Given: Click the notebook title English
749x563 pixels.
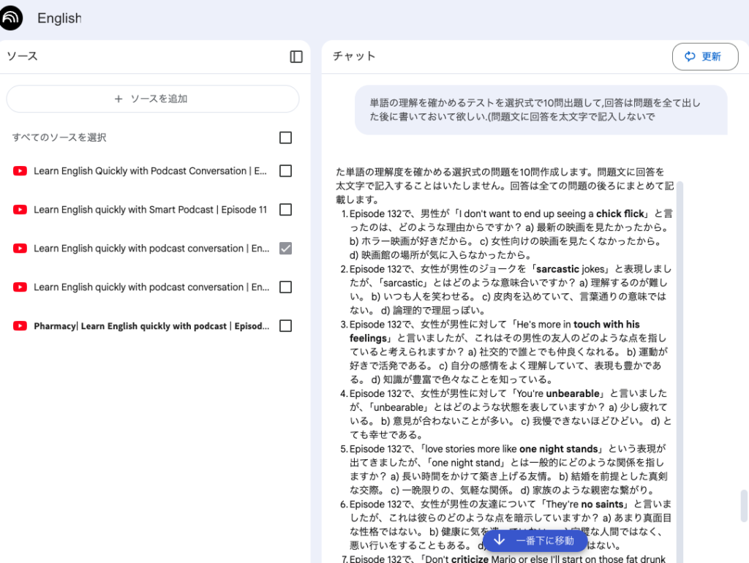Looking at the screenshot, I should point(59,18).
